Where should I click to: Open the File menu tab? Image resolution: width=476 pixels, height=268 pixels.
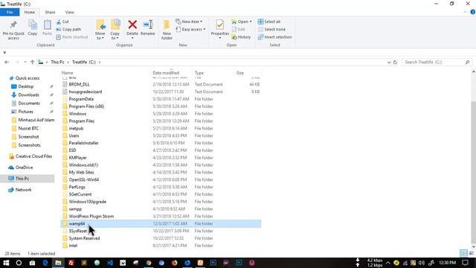[10, 12]
